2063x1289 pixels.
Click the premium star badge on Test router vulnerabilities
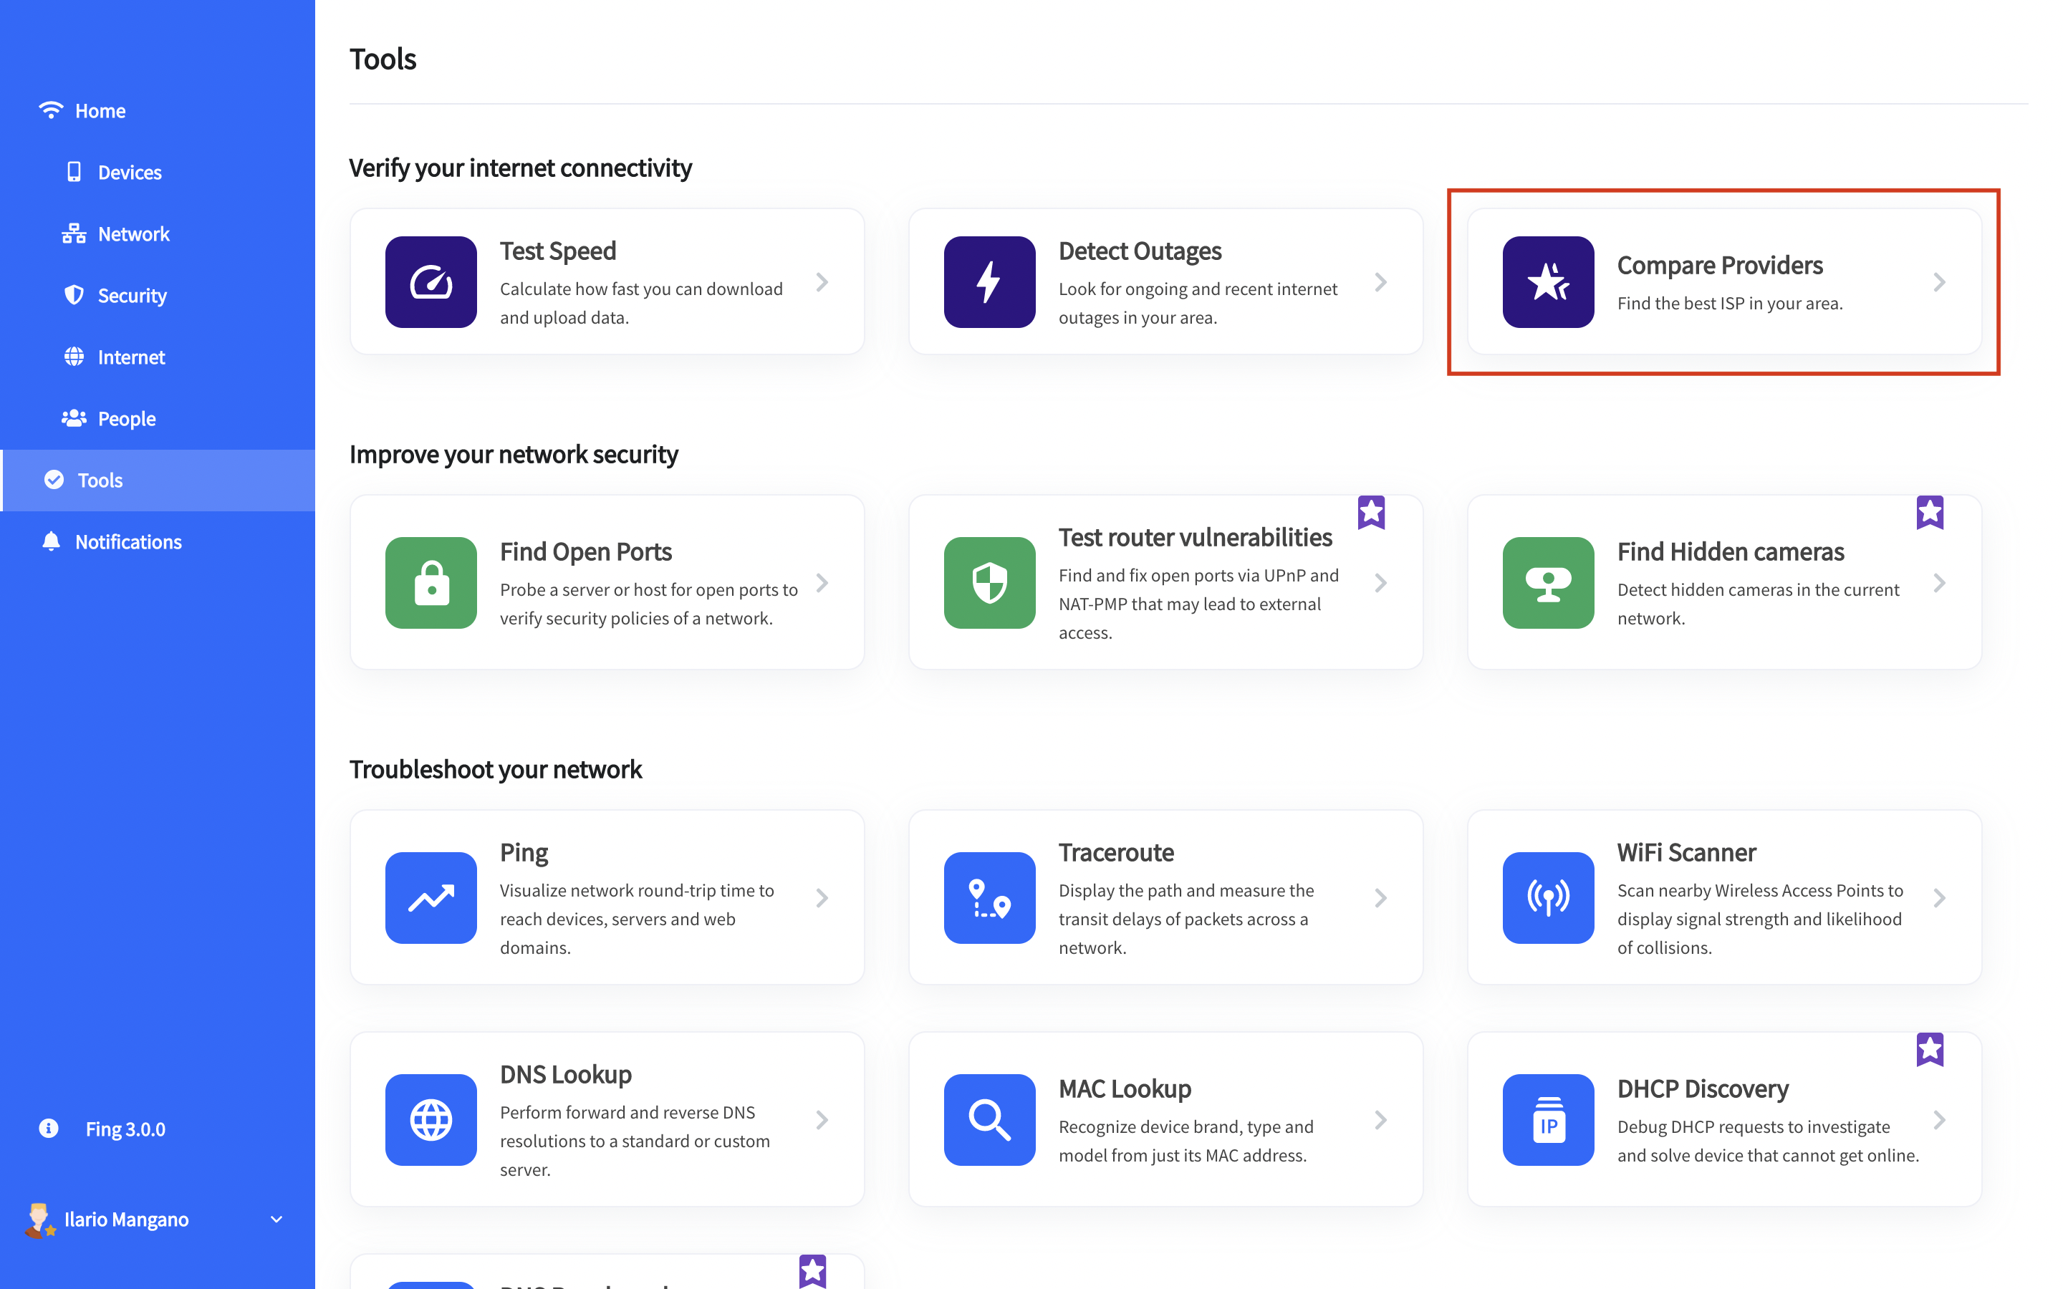1371,512
